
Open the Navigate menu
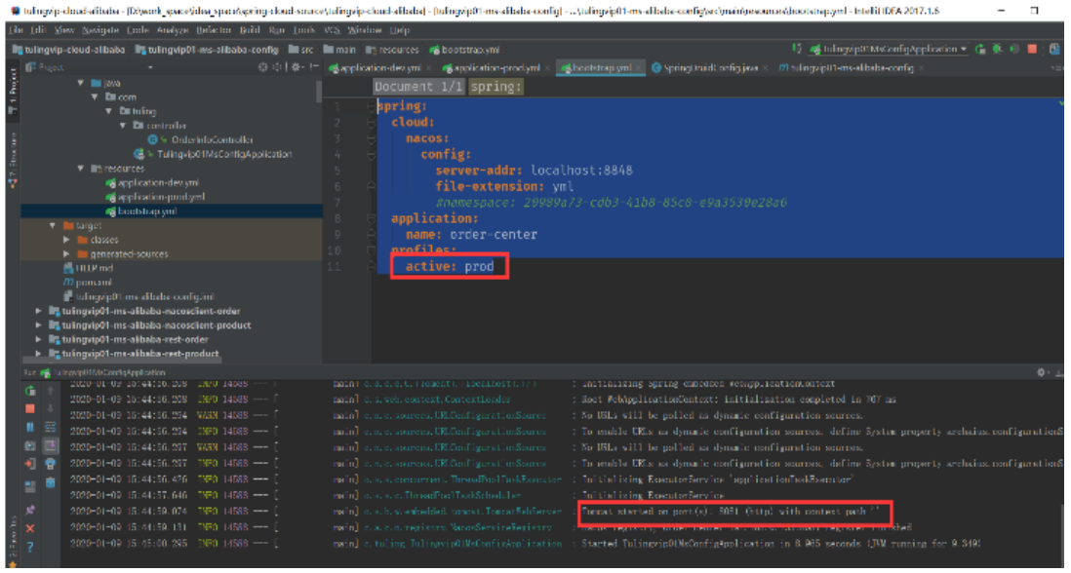click(100, 30)
